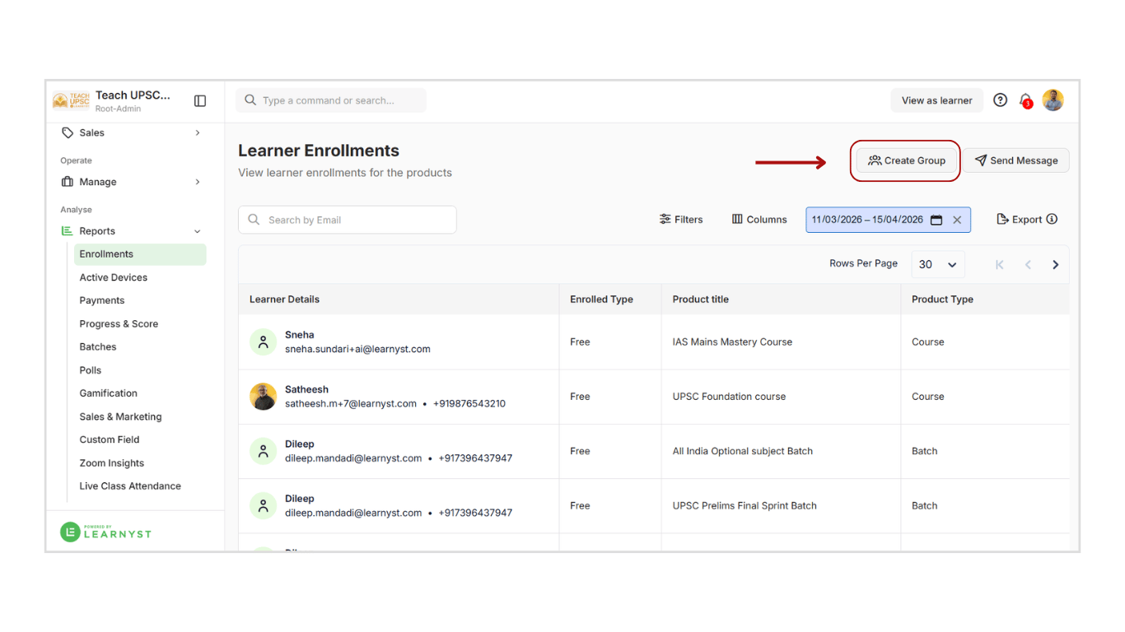Open the Sales & Marketing report

point(120,417)
